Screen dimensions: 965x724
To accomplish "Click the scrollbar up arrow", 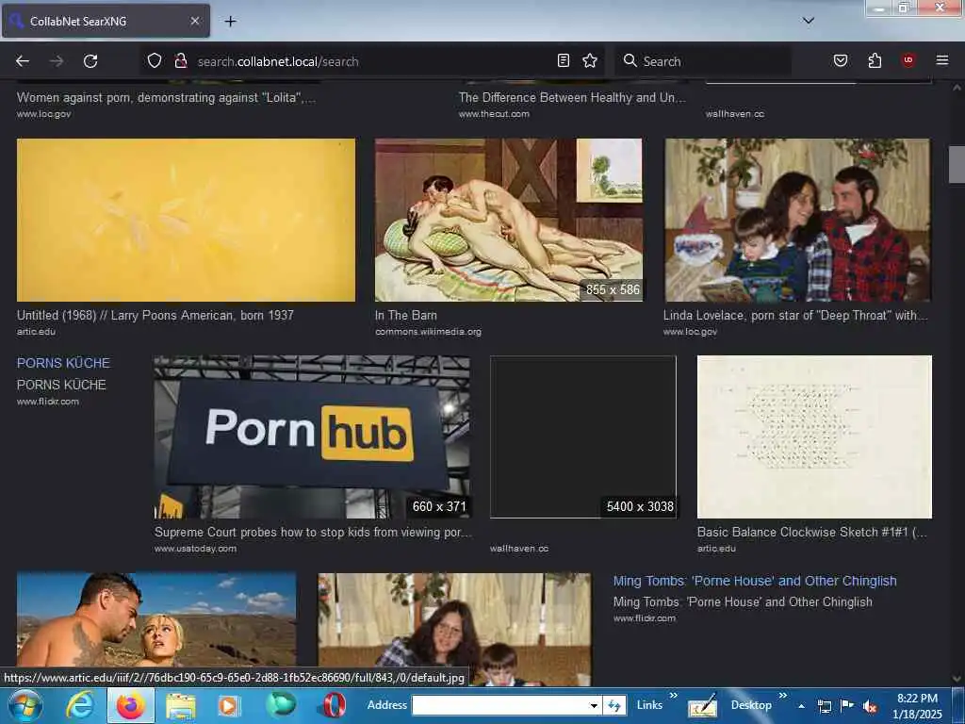I will tap(957, 88).
